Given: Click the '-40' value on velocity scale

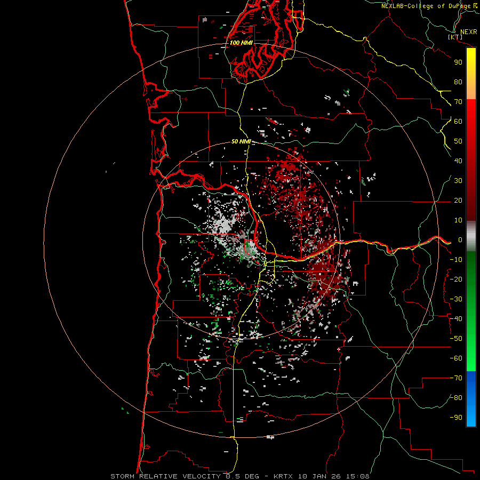Looking at the screenshot, I should pos(456,319).
